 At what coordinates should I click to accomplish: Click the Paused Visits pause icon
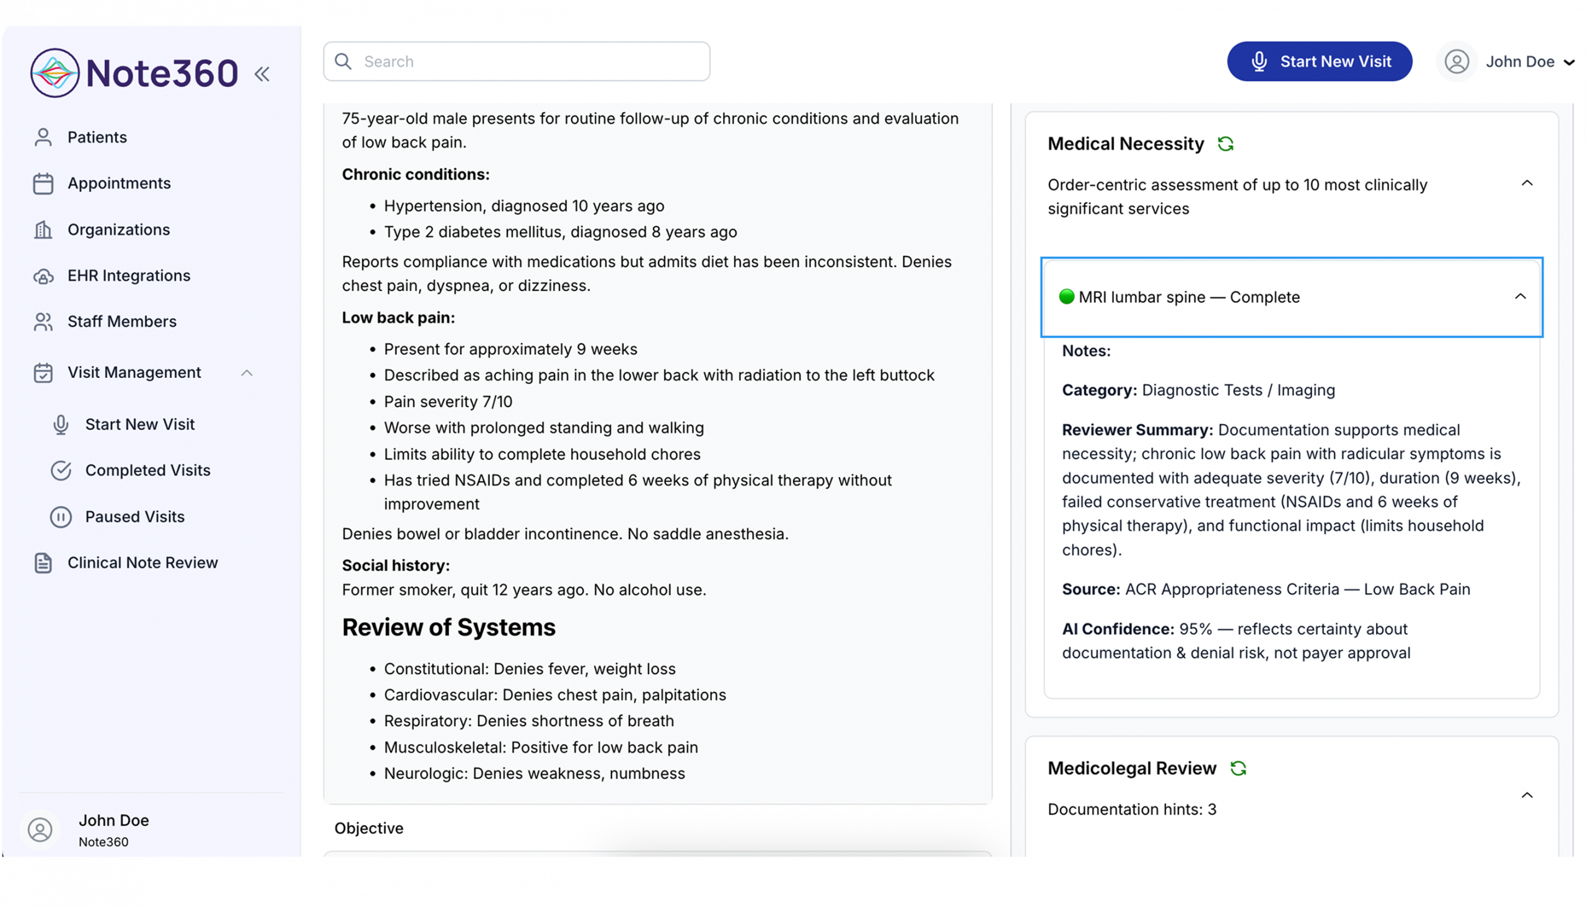62,517
